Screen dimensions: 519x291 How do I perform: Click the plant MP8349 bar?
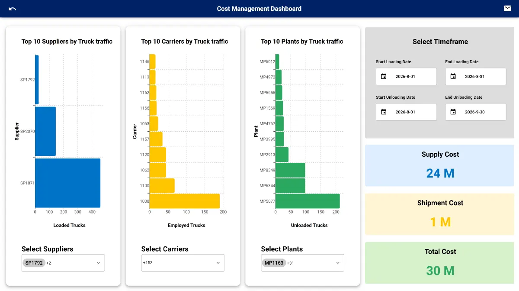pyautogui.click(x=290, y=170)
